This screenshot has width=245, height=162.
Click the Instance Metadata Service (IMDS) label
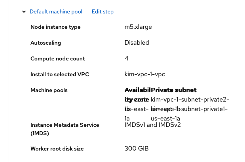(x=65, y=129)
